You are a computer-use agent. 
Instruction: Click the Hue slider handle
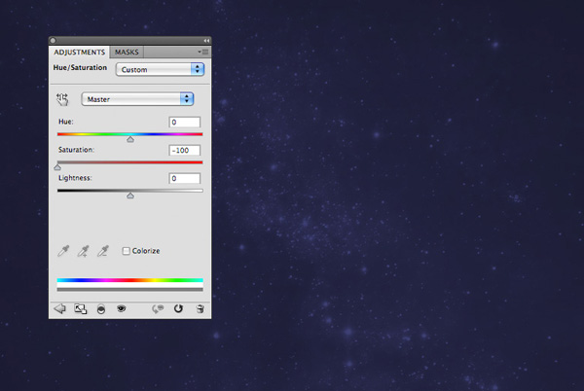pos(130,139)
